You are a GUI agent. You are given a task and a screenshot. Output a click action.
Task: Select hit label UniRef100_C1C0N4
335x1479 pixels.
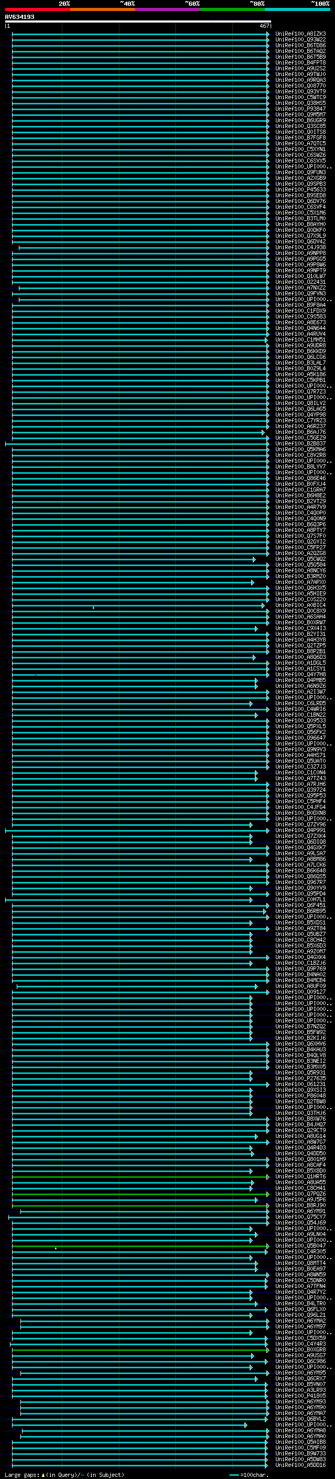tap(300, 773)
